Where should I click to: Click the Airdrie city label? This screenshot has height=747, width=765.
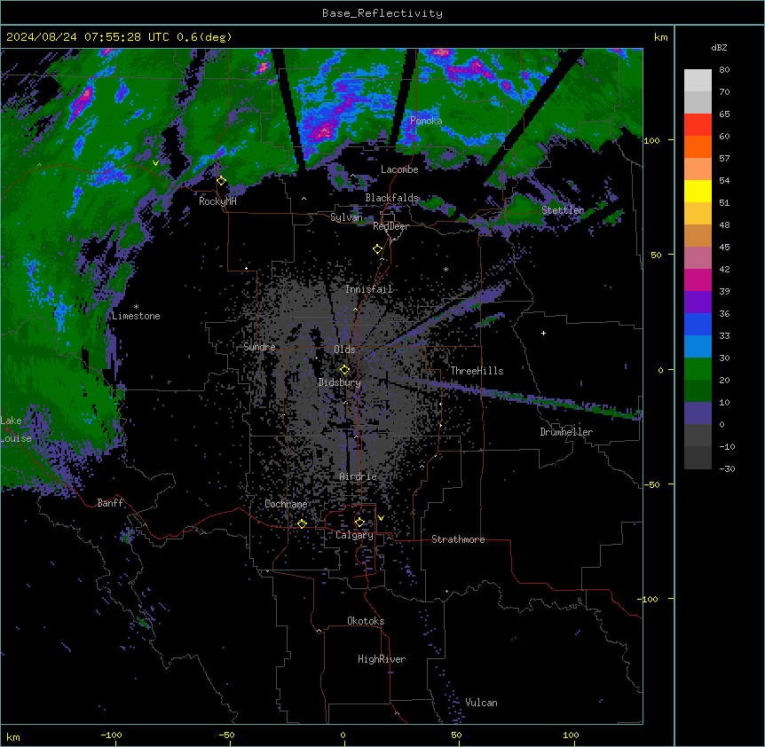click(359, 476)
